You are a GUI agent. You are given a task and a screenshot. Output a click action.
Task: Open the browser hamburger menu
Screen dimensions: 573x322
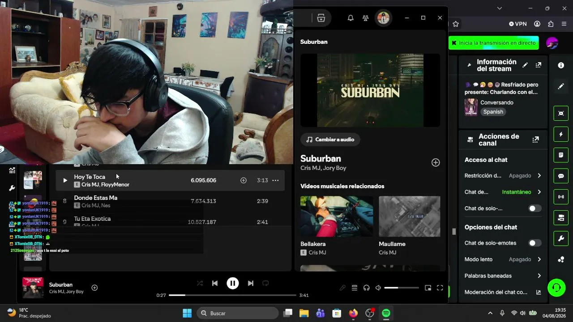pos(564,24)
